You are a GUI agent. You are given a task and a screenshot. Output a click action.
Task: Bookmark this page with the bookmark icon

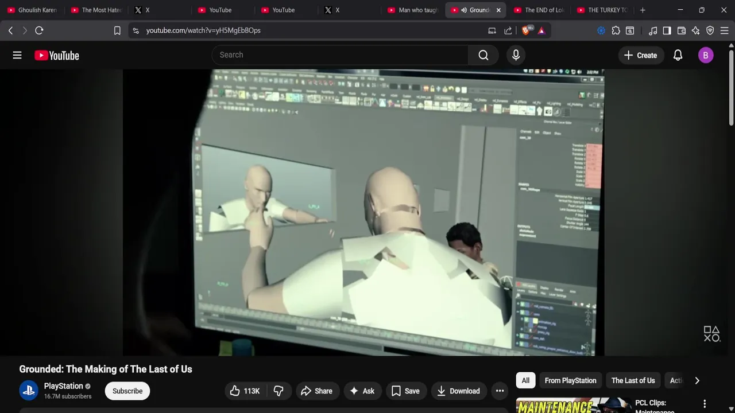(x=117, y=30)
